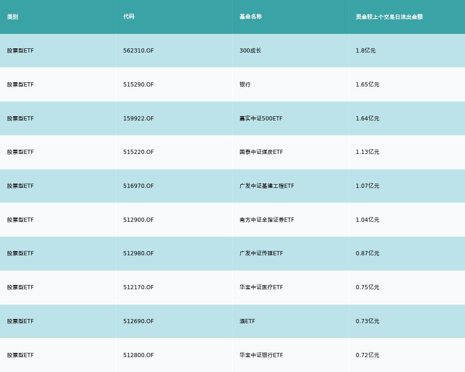Click the 代码 column header
The image size is (465, 372).
pyautogui.click(x=129, y=17)
